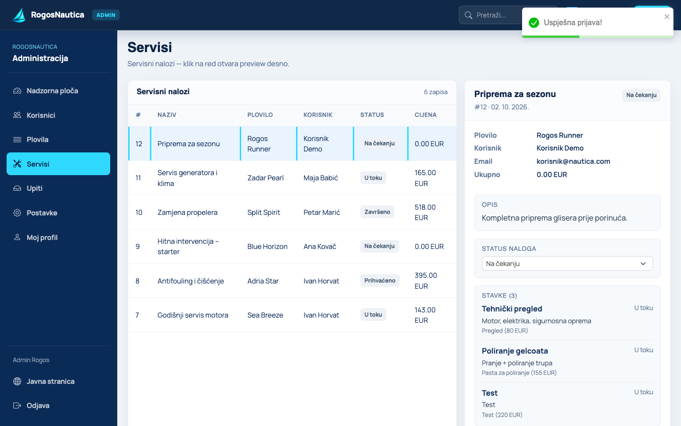Dismiss the Uspješna prijava notification
The image size is (681, 426).
pos(667,17)
